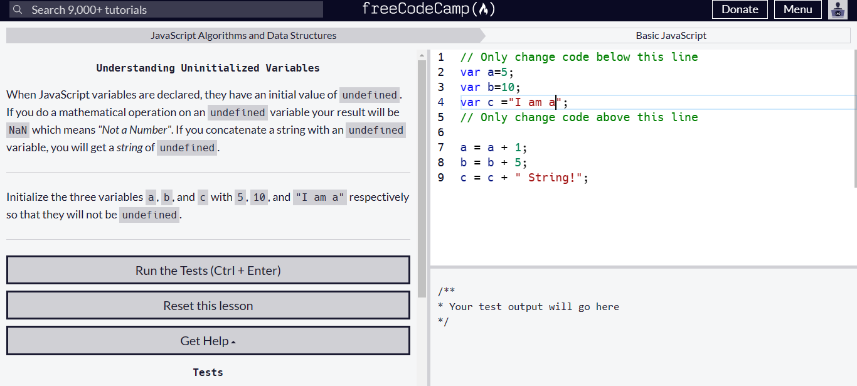Click the NaN code term in the description
Image resolution: width=857 pixels, height=386 pixels.
pyautogui.click(x=18, y=130)
